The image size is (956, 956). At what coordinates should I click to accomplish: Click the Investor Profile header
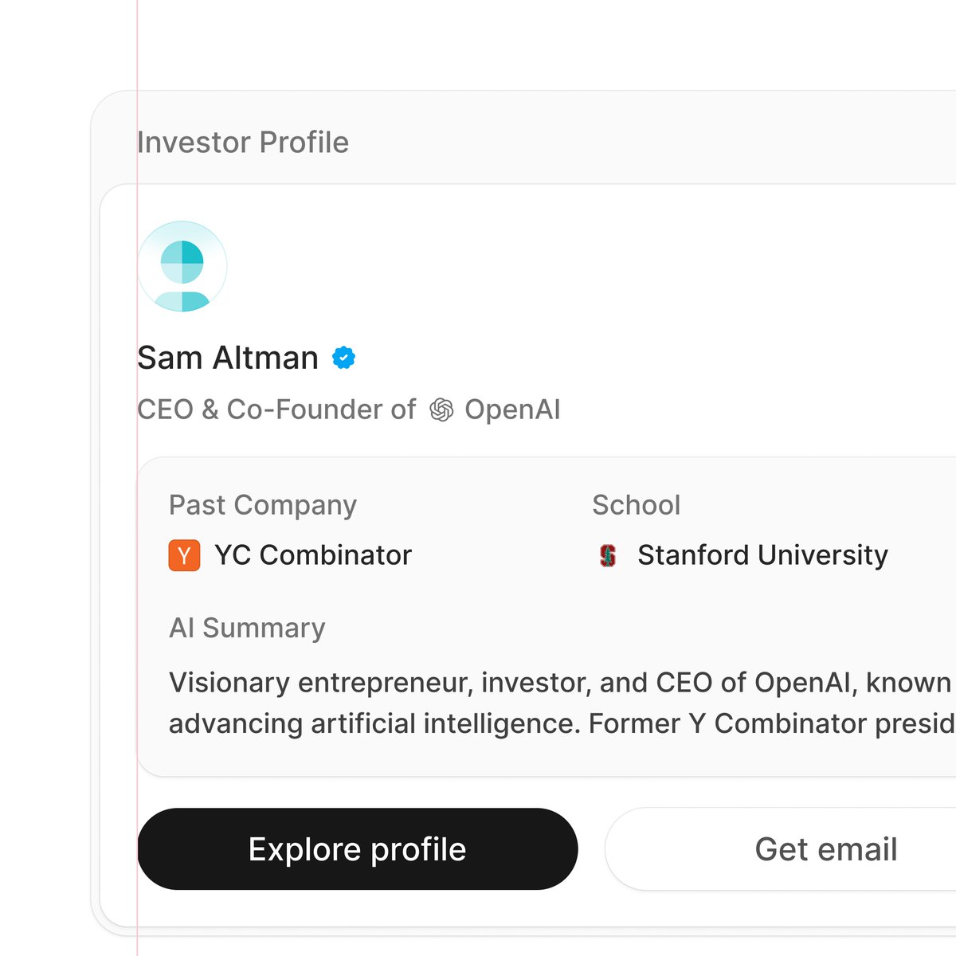click(x=243, y=143)
